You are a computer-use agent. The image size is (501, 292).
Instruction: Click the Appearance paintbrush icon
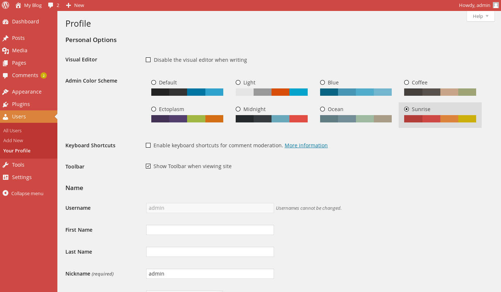(x=5, y=92)
